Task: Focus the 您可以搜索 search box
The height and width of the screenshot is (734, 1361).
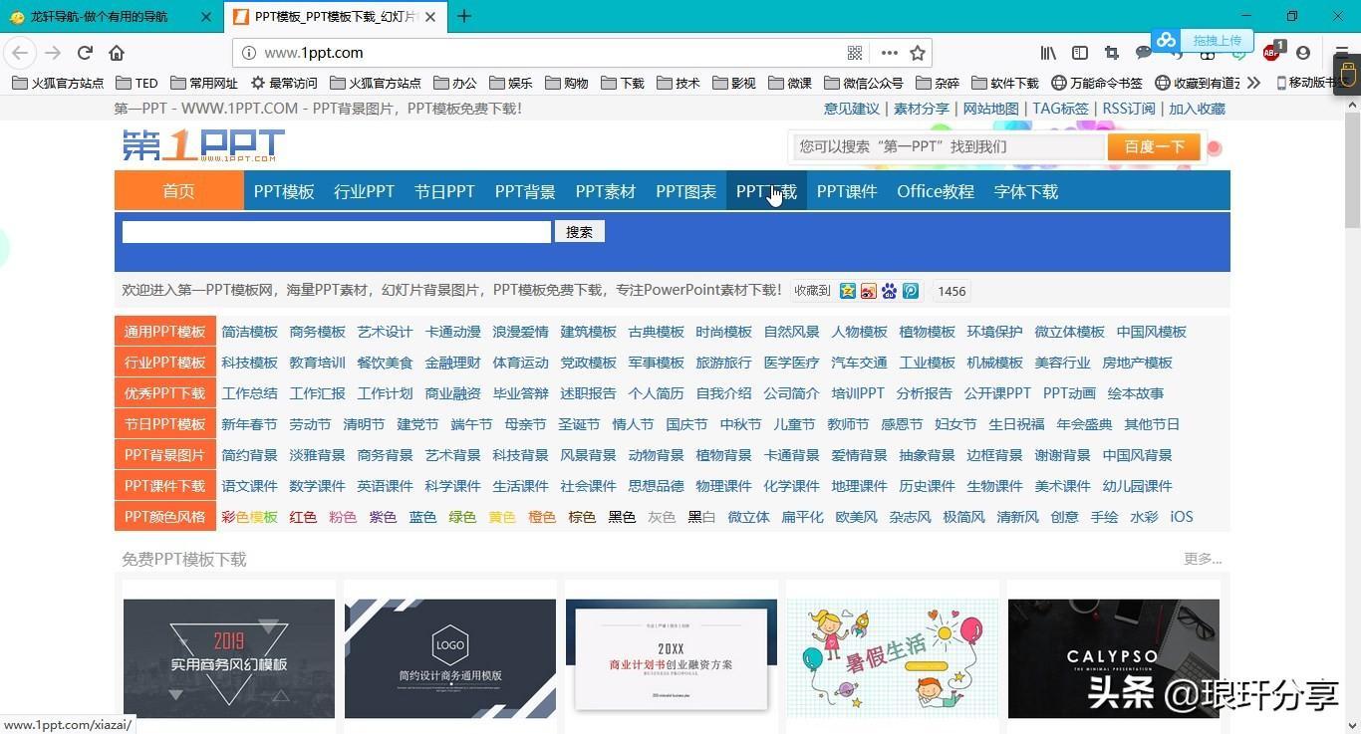Action: (x=950, y=146)
